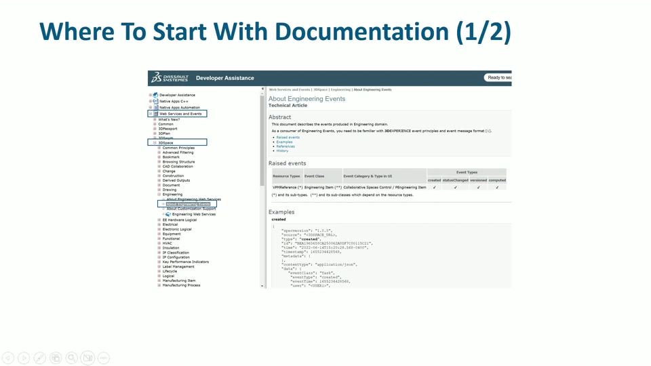This screenshot has height=366, width=651.
Task: Open Advanced Filtering in the tree
Action: 178,152
